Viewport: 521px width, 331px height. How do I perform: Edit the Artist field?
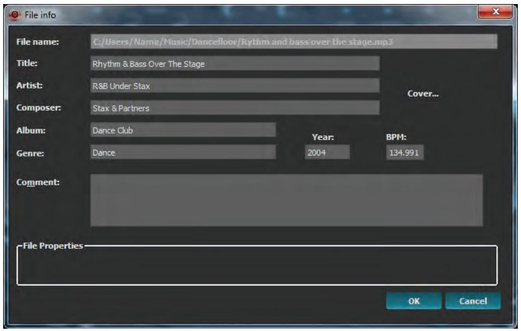[234, 86]
